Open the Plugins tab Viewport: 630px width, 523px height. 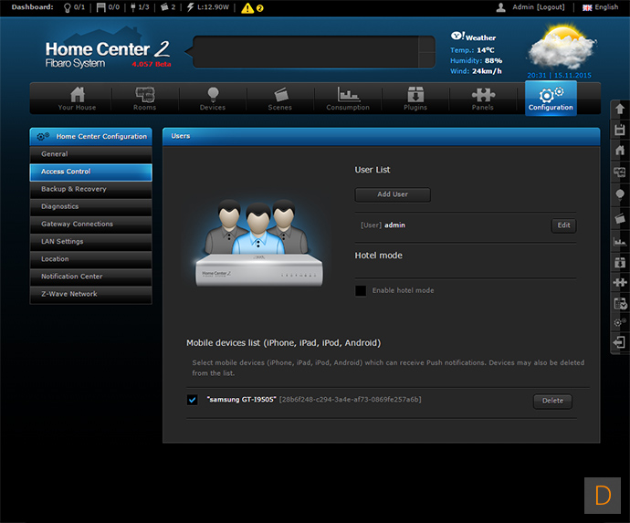pyautogui.click(x=415, y=99)
